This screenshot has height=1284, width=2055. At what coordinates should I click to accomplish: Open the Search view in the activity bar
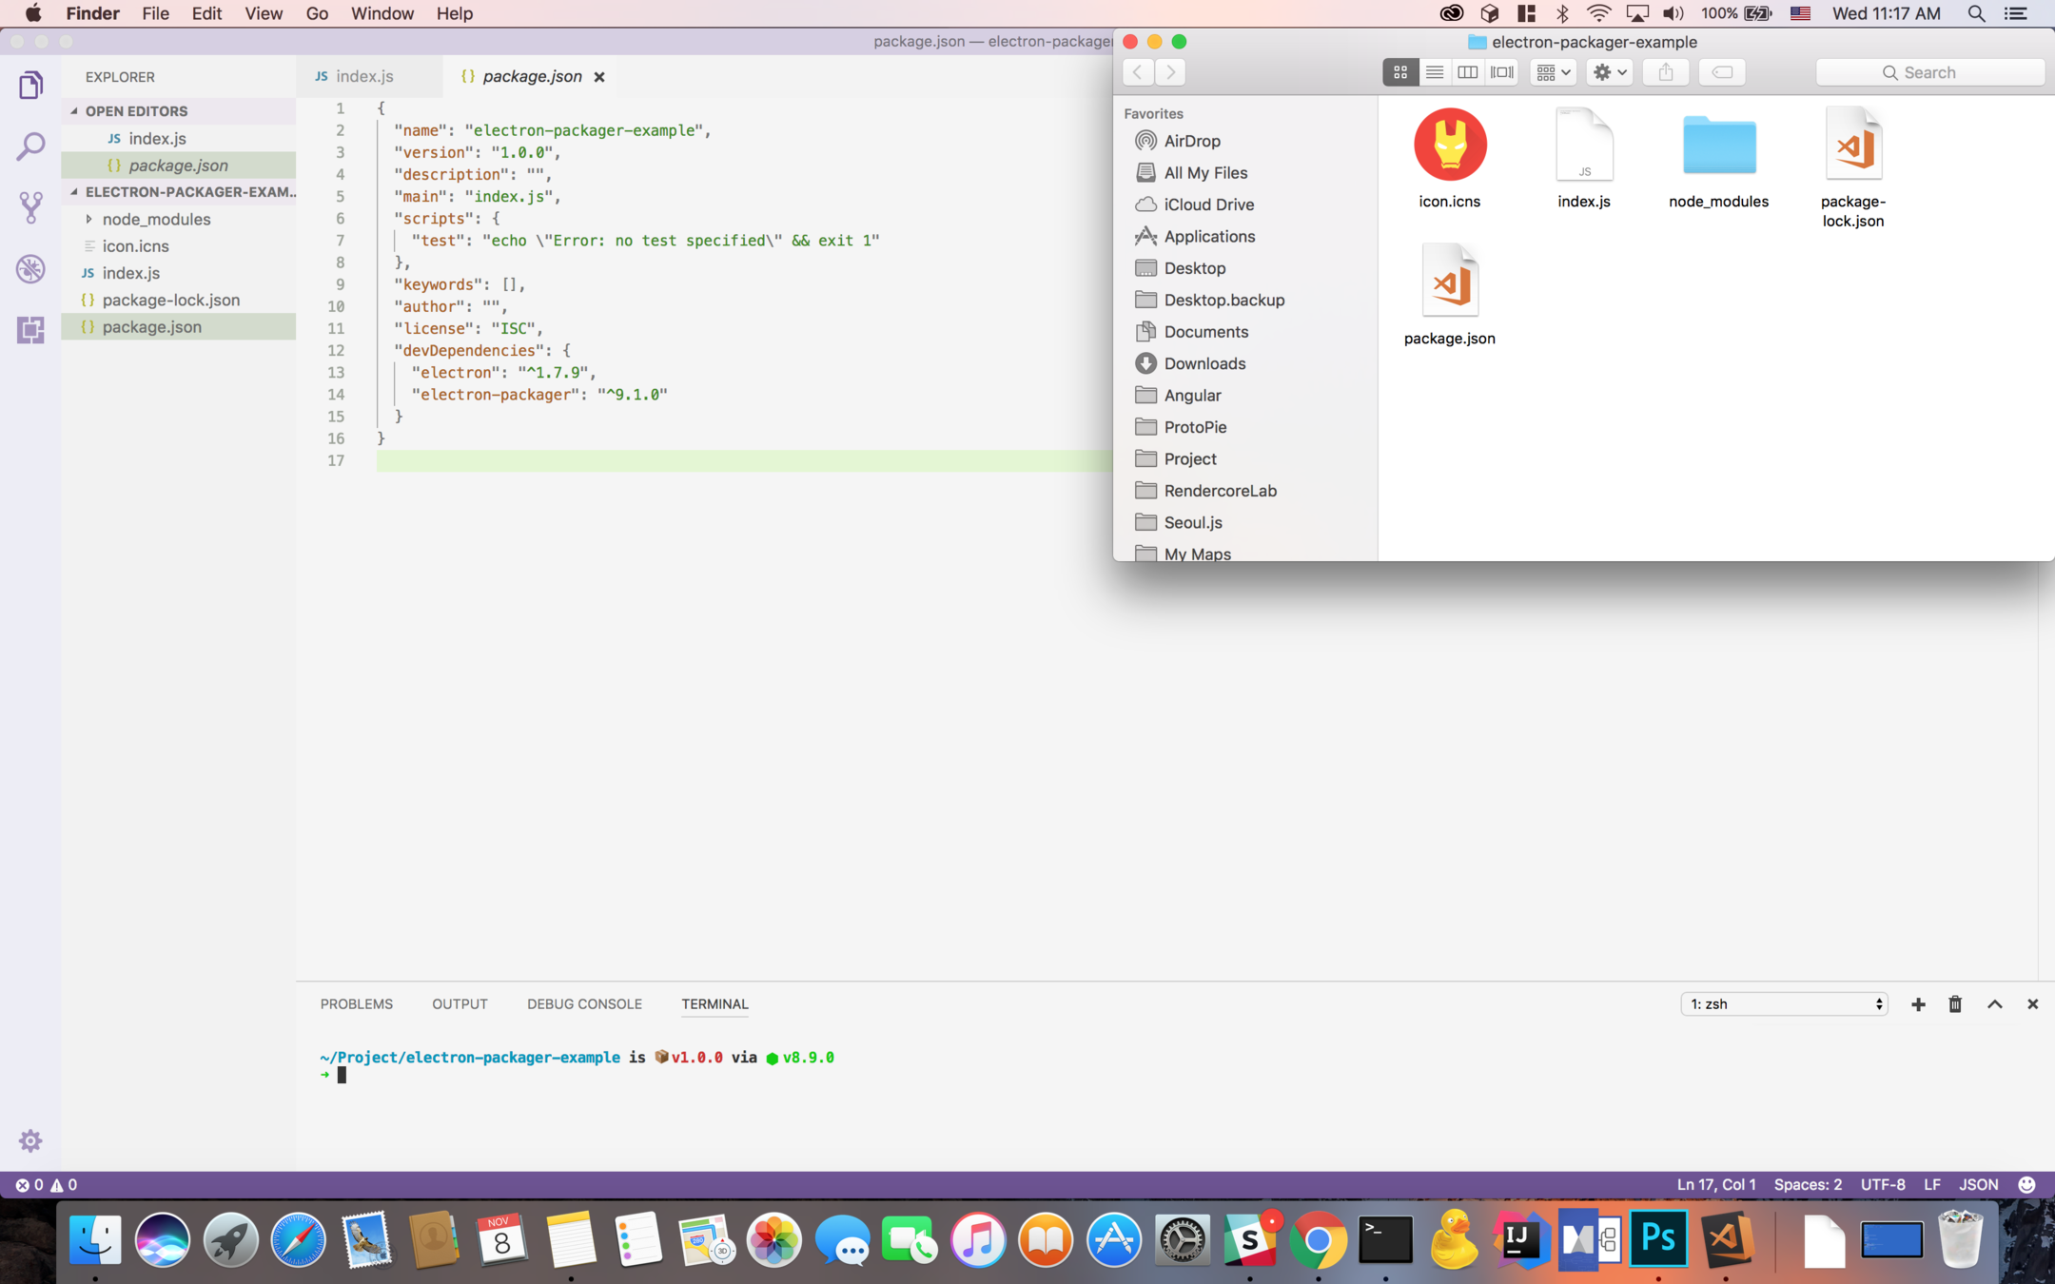click(30, 146)
